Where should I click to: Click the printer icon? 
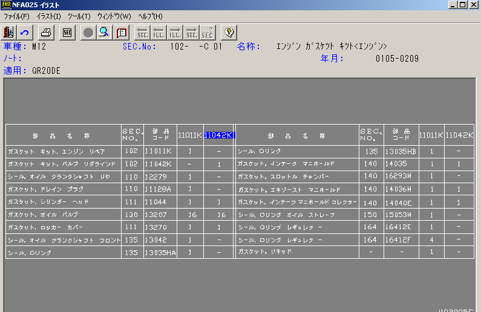point(47,32)
